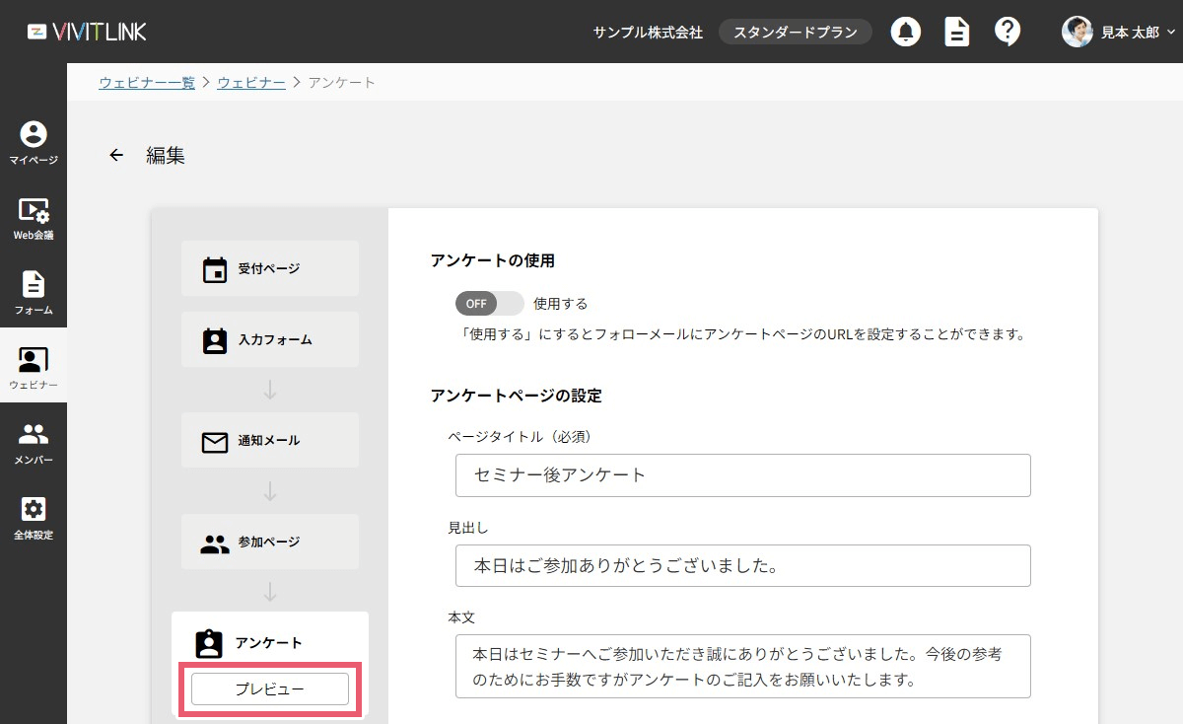
Task: Open 全体設定 in the sidebar
Action: [x=34, y=518]
